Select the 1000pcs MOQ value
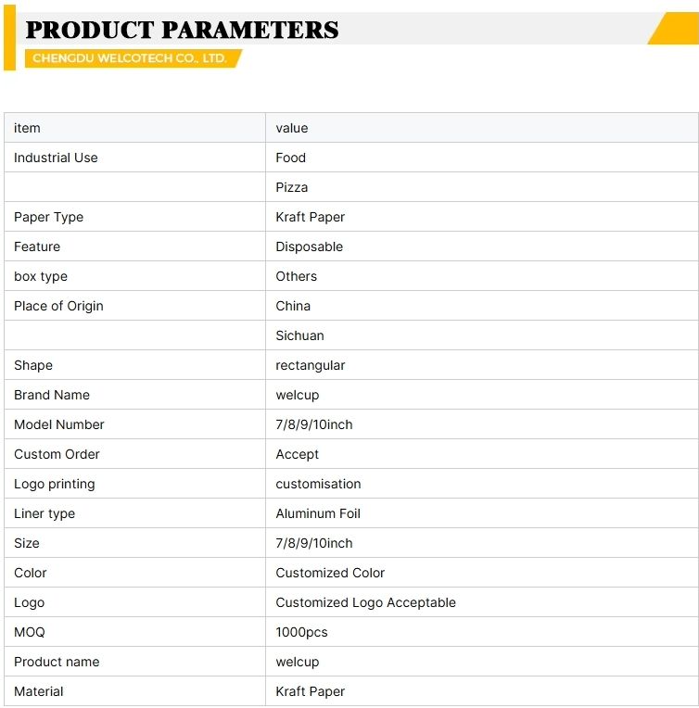Viewport: 699px width, 708px height. 302,632
